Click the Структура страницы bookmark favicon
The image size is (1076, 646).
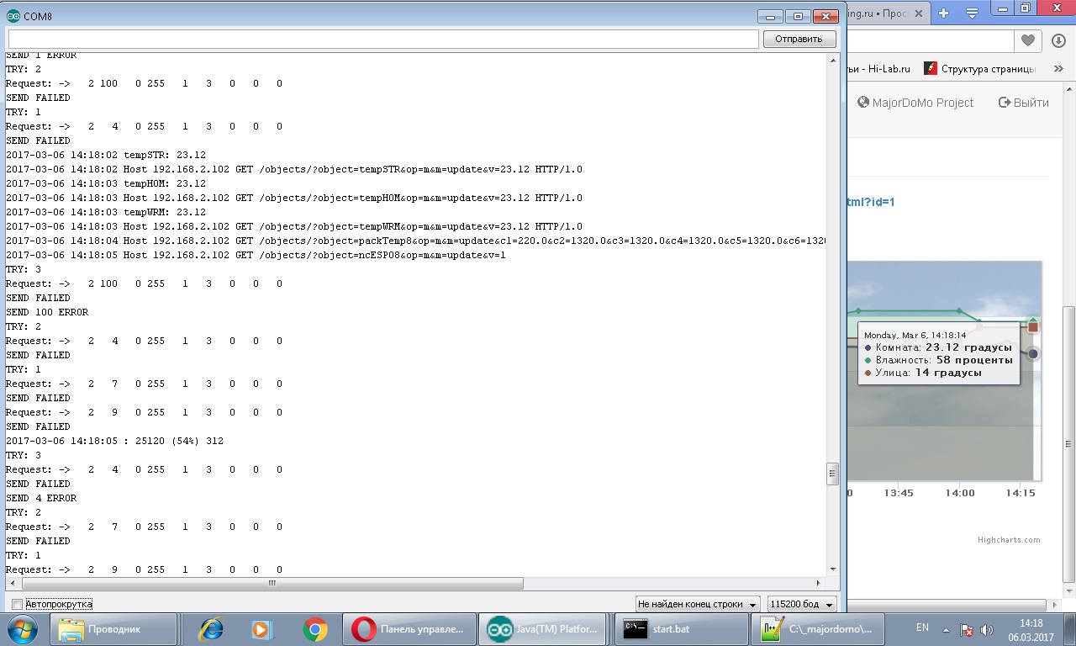coord(931,68)
